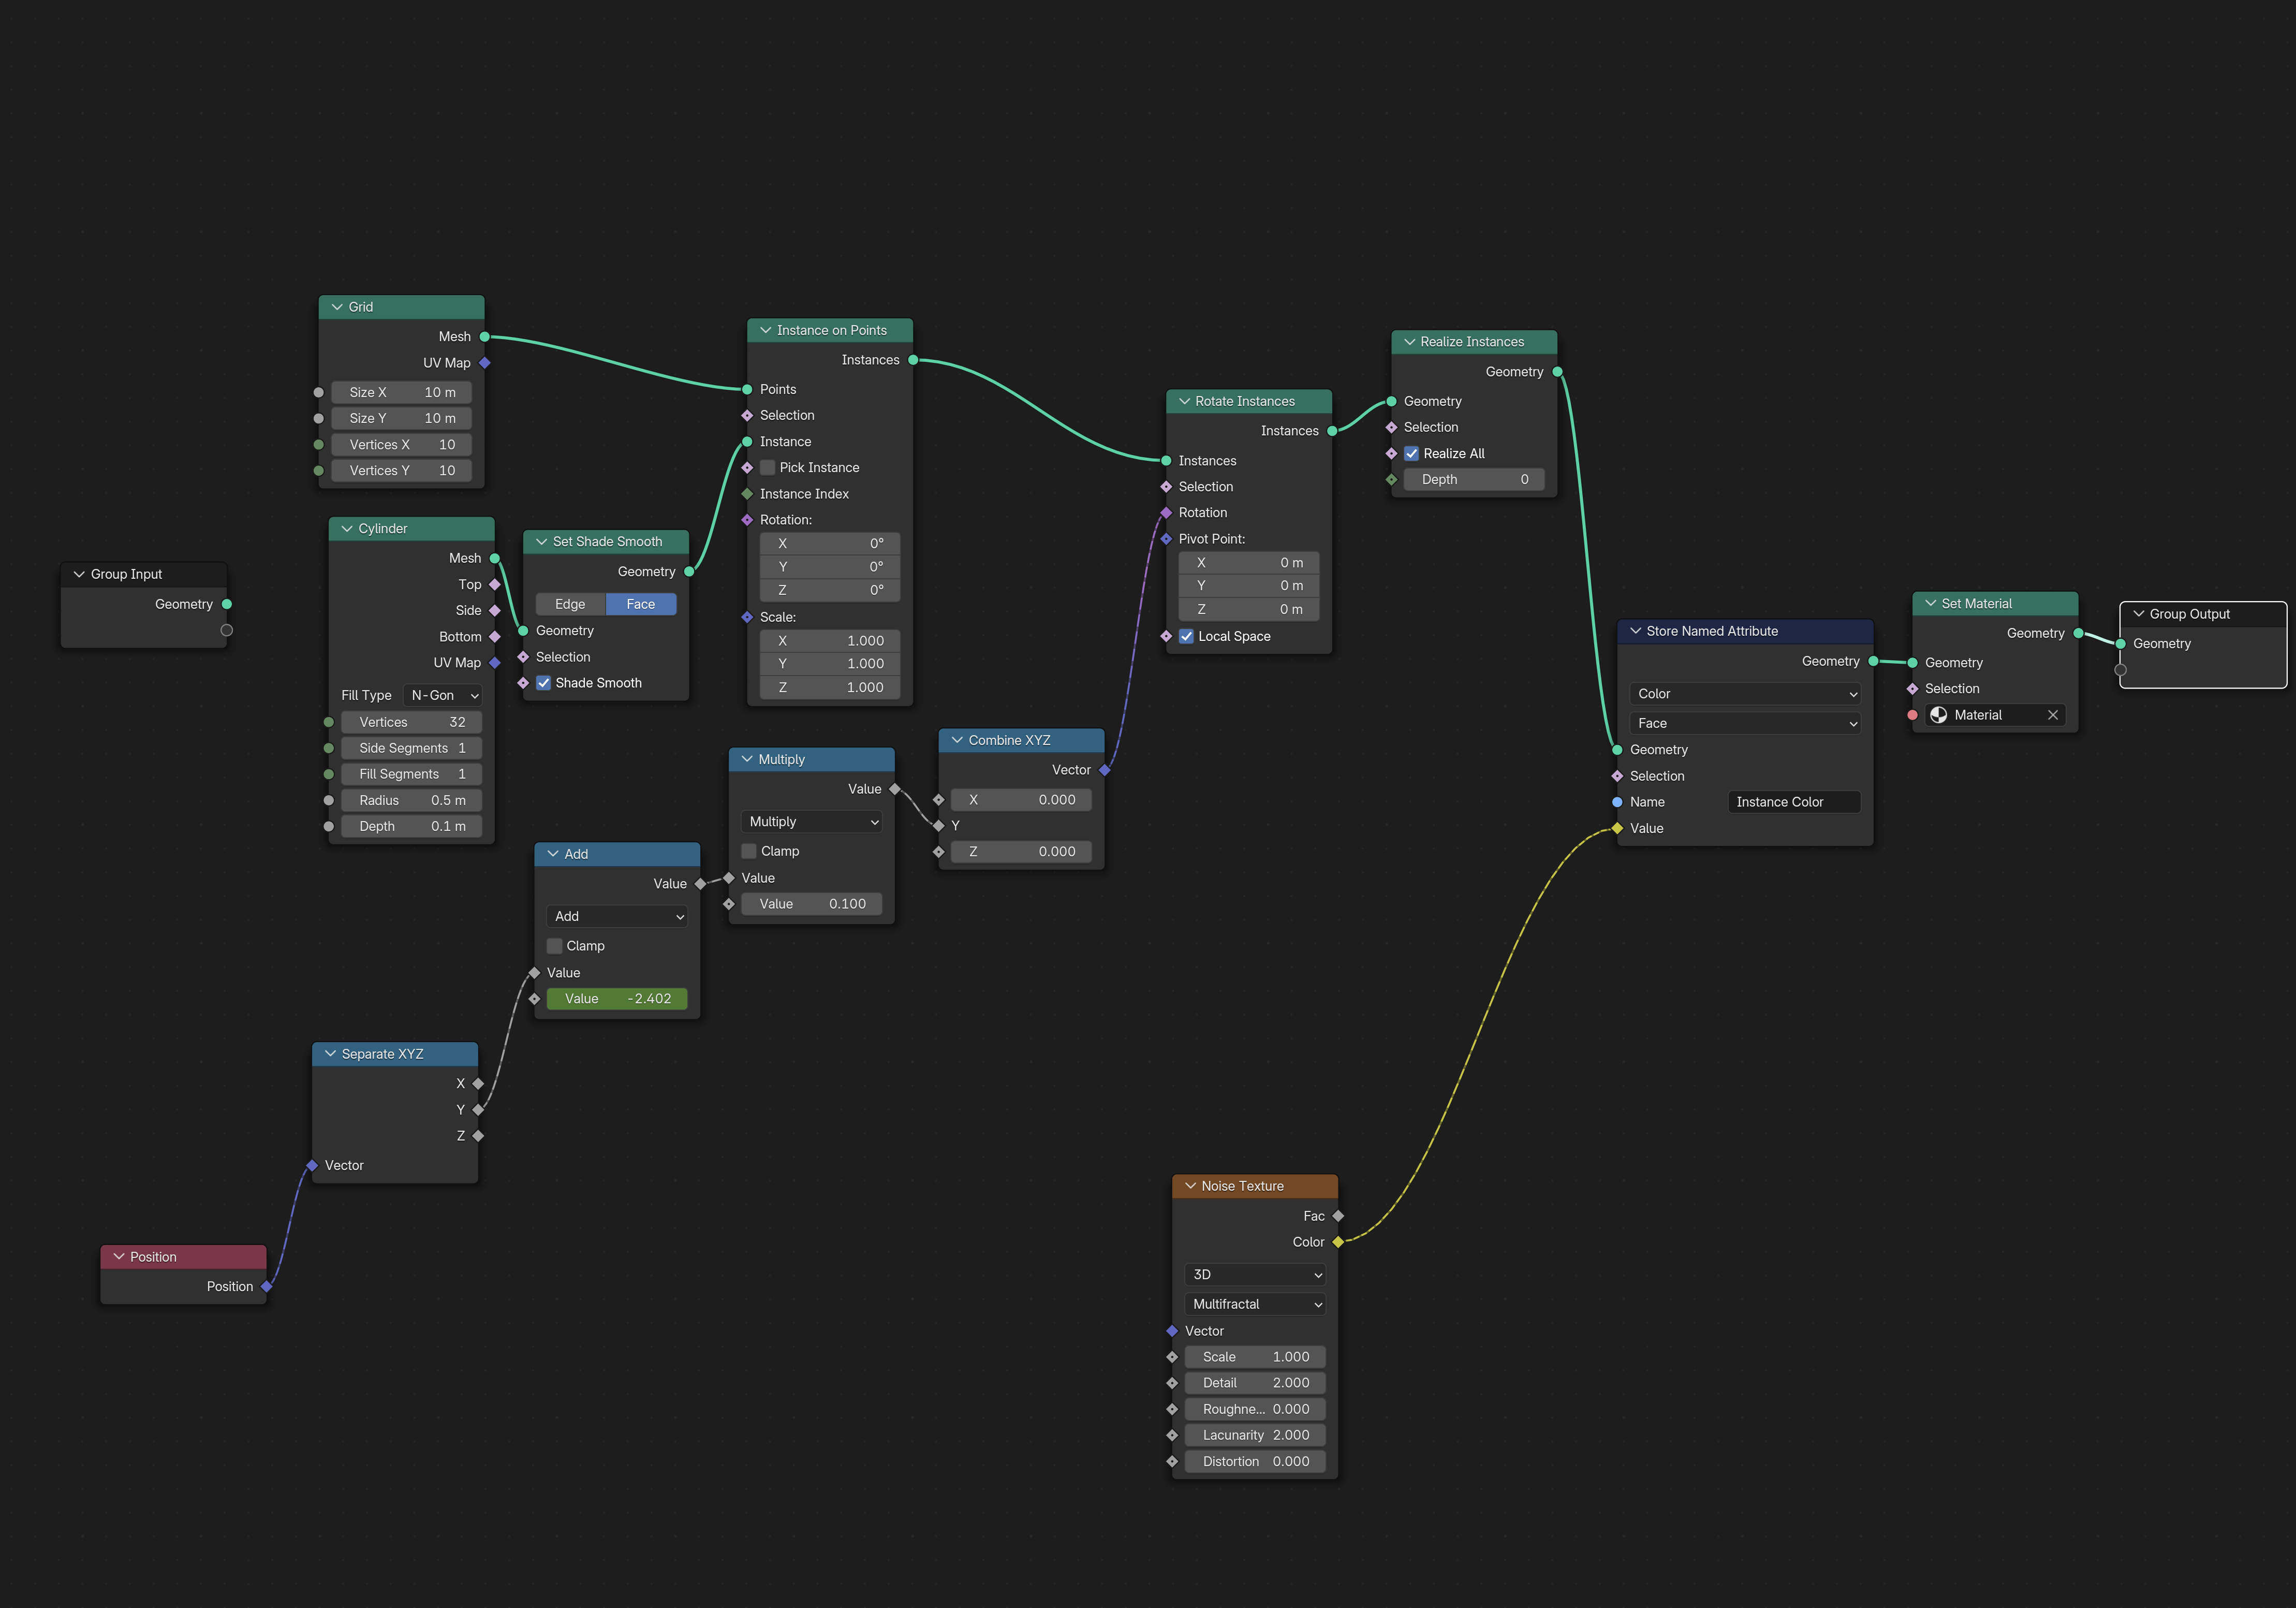Select the Set Shade Smooth node header
This screenshot has height=1608, width=2296.
pos(606,542)
